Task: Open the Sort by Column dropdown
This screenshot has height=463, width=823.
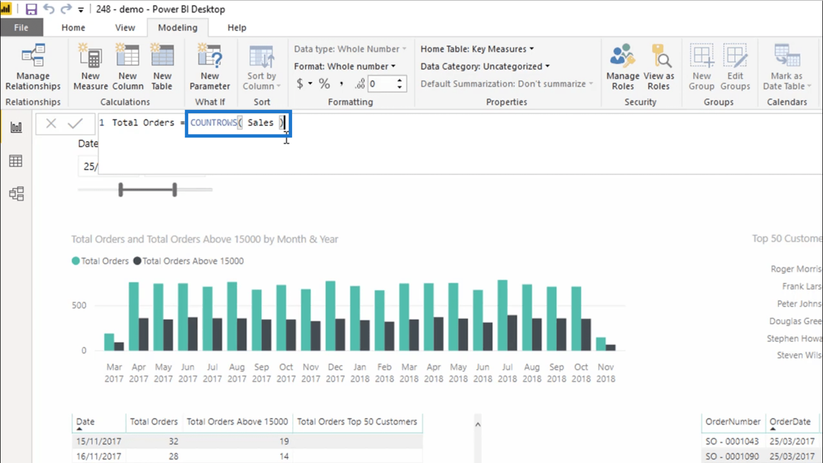Action: [x=261, y=67]
